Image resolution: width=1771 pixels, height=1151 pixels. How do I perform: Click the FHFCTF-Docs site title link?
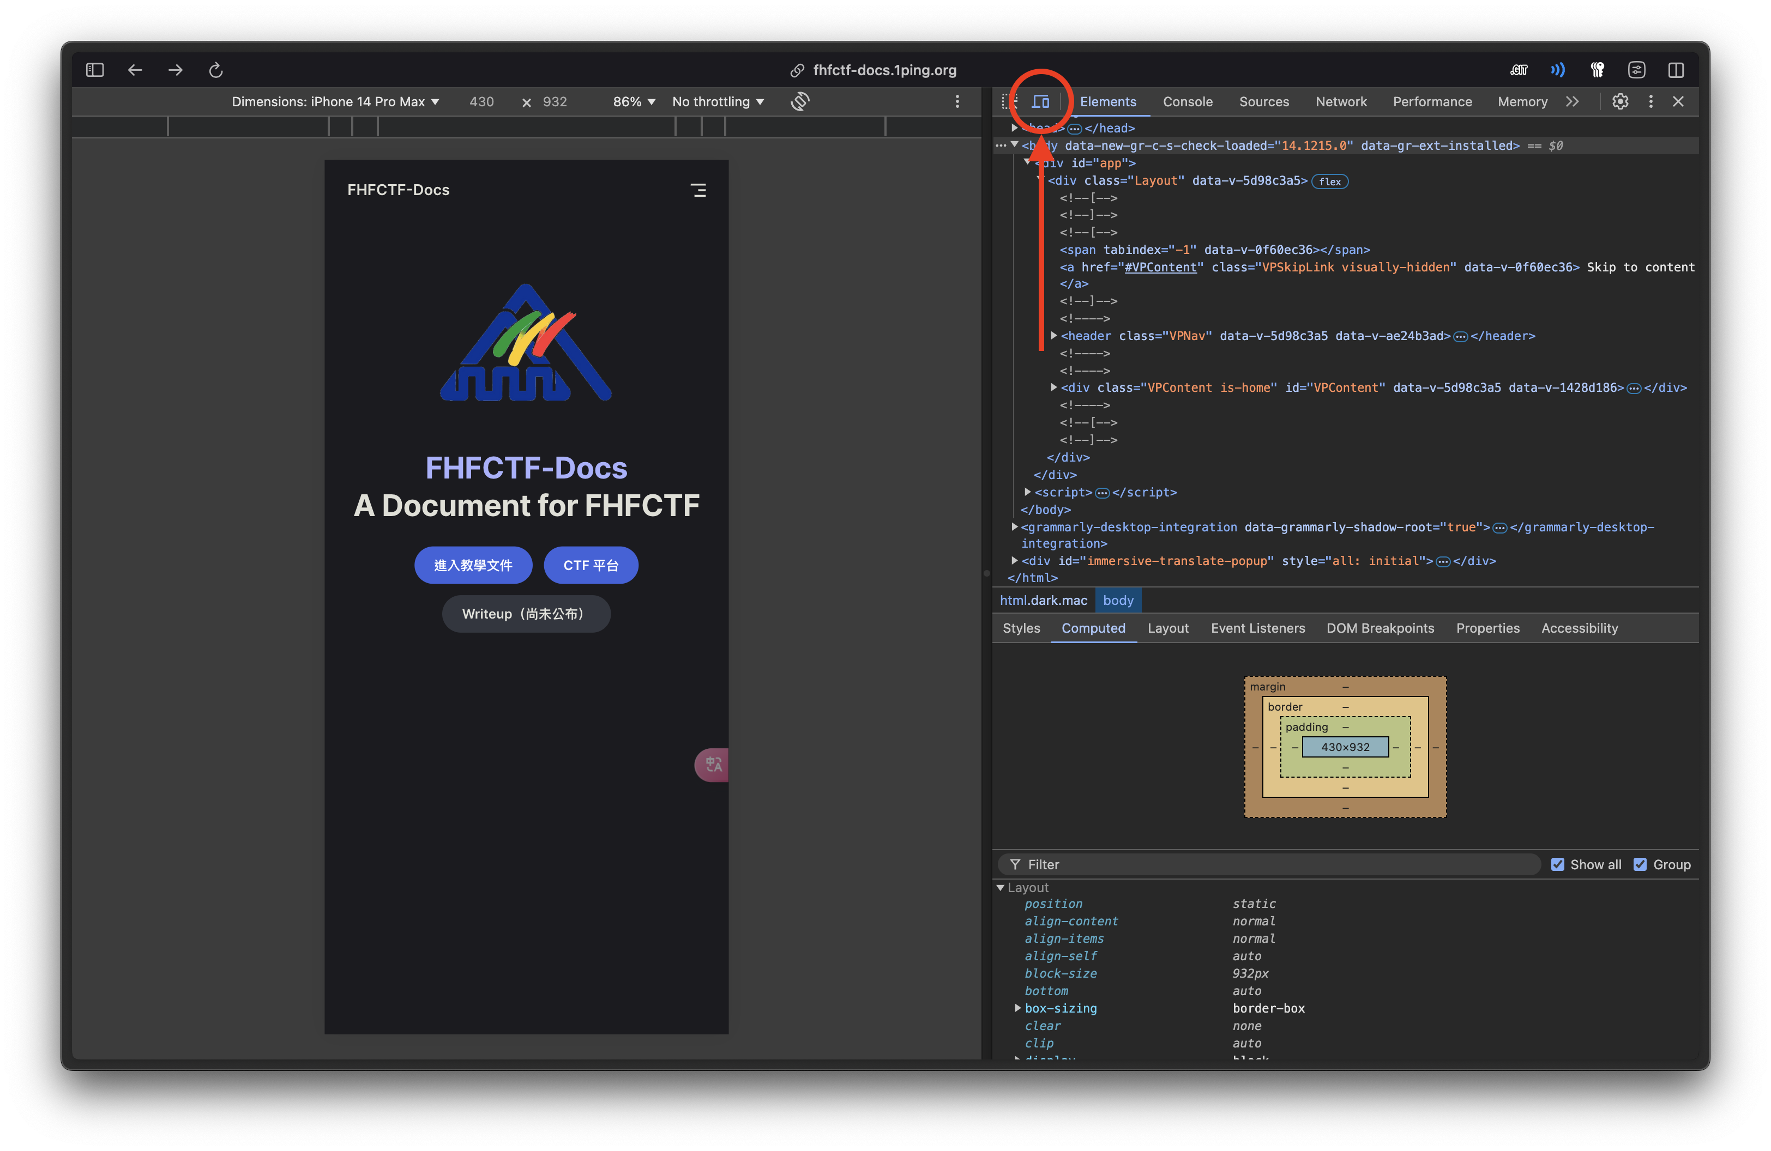(x=398, y=190)
